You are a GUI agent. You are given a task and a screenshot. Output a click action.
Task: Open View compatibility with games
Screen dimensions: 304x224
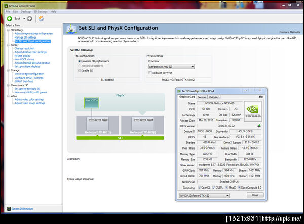30,92
